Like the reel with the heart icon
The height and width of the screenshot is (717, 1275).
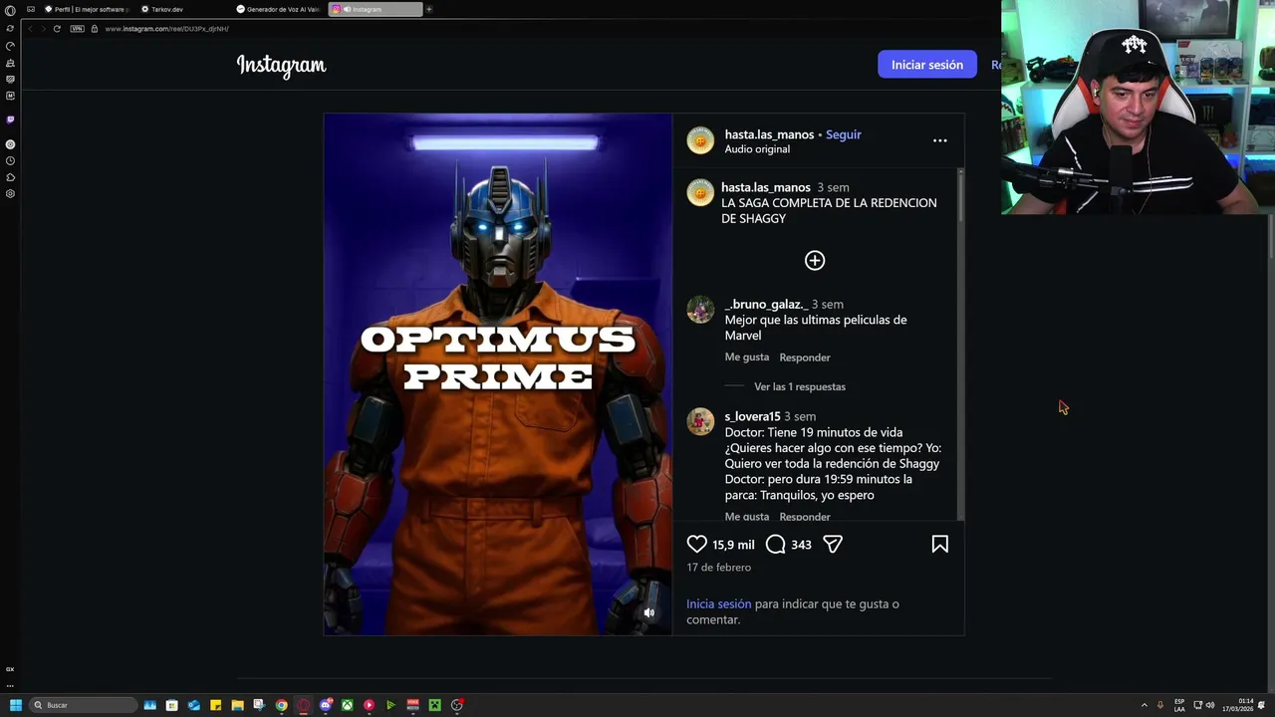point(696,544)
